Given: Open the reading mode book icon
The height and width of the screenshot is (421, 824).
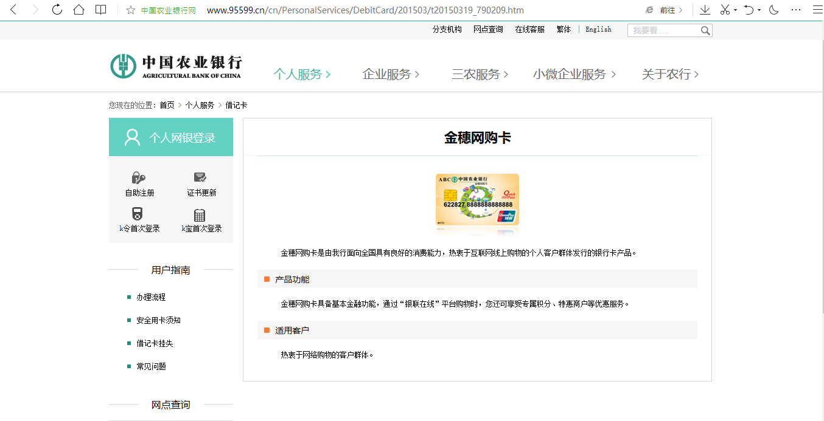Looking at the screenshot, I should (101, 10).
